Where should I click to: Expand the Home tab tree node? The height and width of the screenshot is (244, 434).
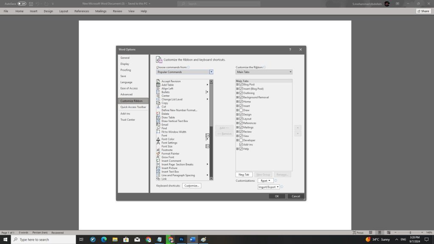click(237, 102)
